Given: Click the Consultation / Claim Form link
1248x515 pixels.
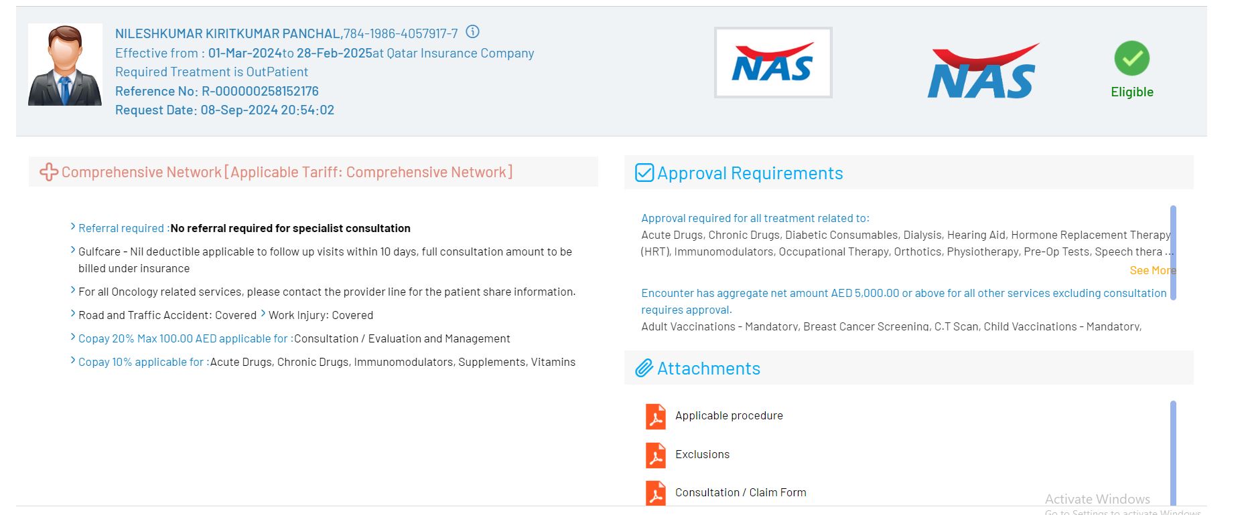Looking at the screenshot, I should [740, 493].
